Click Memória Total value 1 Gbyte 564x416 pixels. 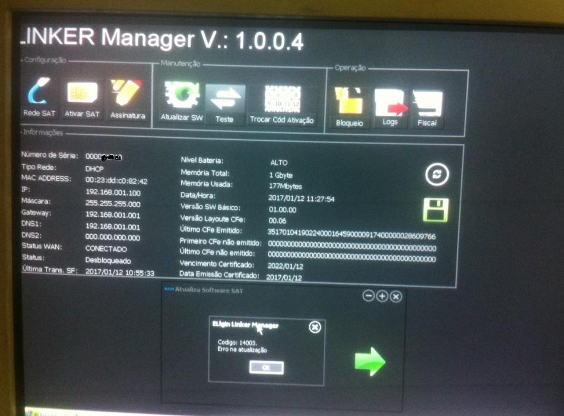coord(281,175)
